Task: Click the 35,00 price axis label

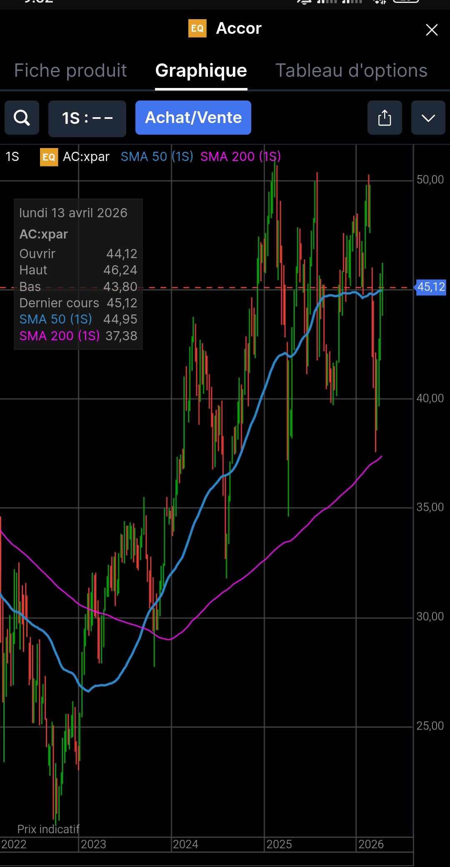Action: (x=430, y=507)
